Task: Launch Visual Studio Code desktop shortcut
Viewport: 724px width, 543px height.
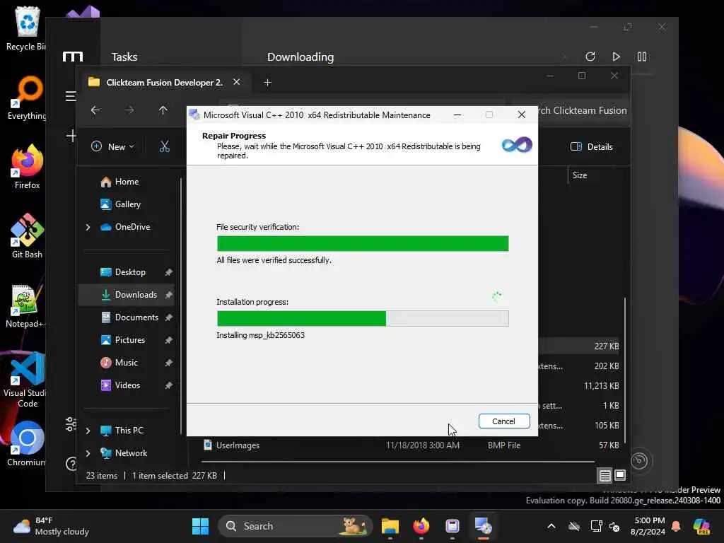Action: 25,380
